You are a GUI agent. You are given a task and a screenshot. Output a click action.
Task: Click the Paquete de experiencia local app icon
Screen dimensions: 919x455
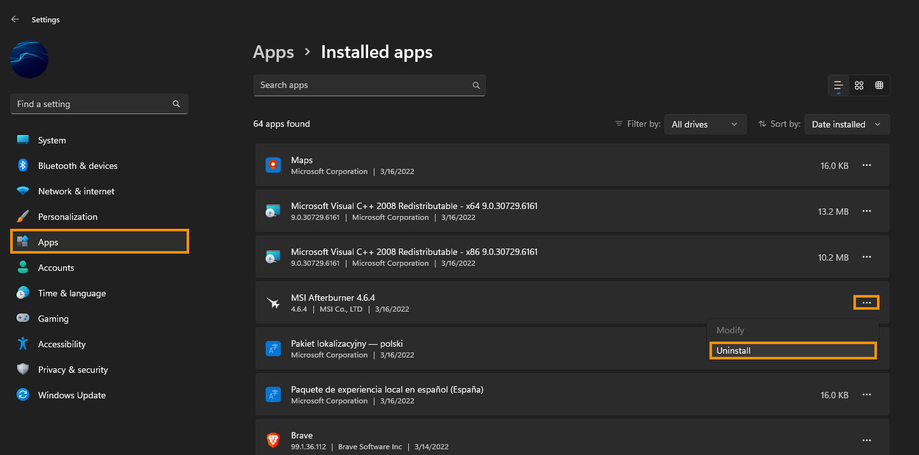[x=273, y=394]
